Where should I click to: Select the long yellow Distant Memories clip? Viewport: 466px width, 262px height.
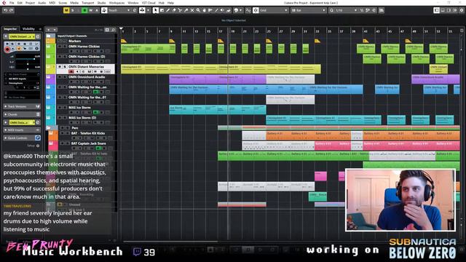pyautogui.click(x=221, y=69)
